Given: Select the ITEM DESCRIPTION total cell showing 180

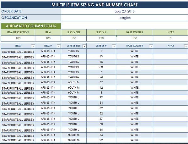Looking at the screenshot, I should point(18,38).
